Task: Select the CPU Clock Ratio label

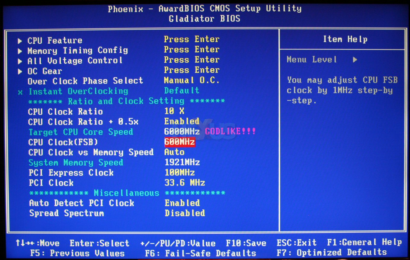Action: 65,112
